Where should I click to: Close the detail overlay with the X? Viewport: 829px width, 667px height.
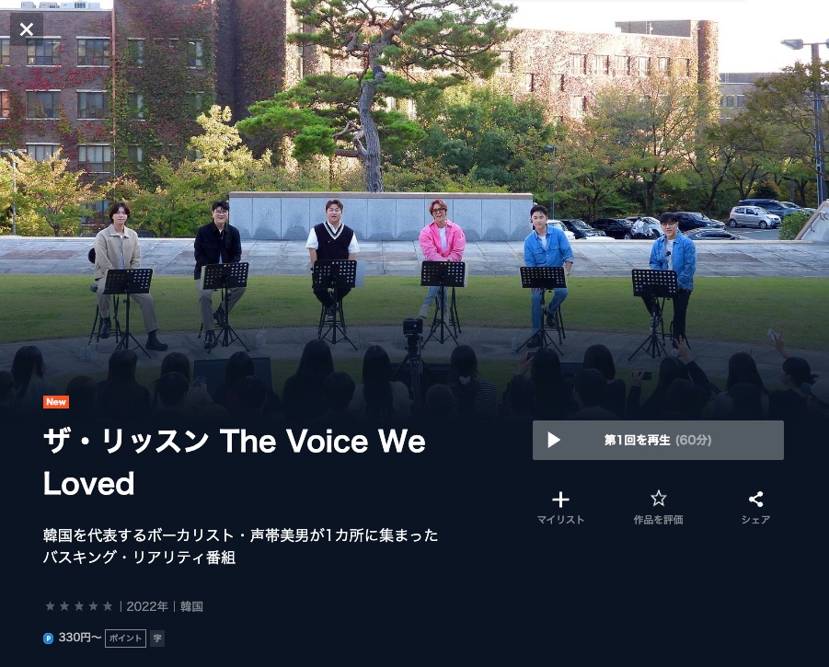click(27, 29)
